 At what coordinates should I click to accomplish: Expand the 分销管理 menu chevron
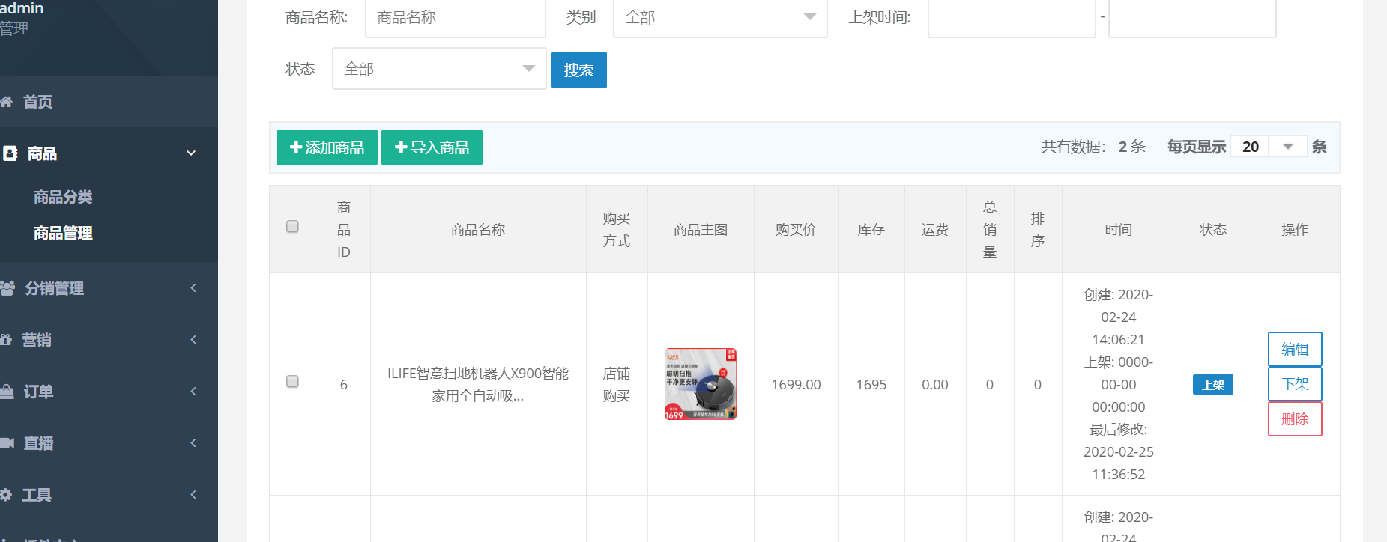click(x=193, y=288)
